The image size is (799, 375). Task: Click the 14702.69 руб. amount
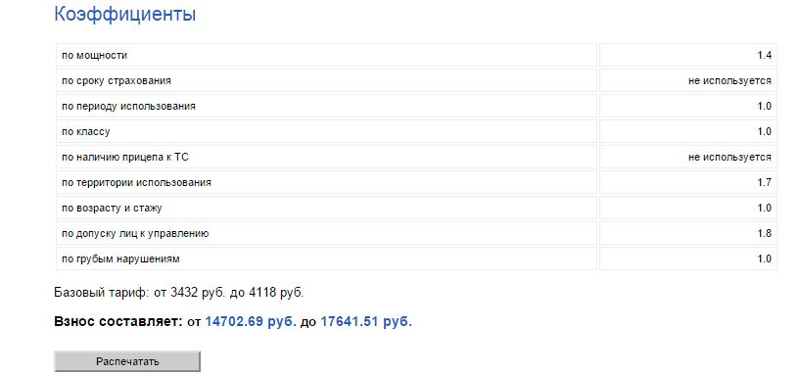click(251, 322)
